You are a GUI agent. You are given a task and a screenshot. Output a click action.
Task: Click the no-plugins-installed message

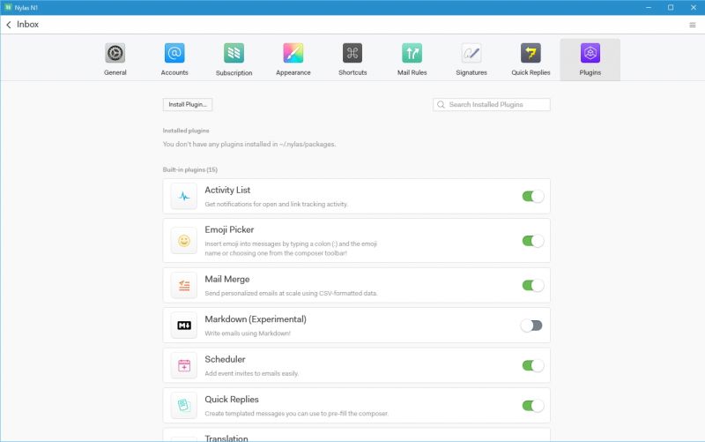[x=249, y=144]
